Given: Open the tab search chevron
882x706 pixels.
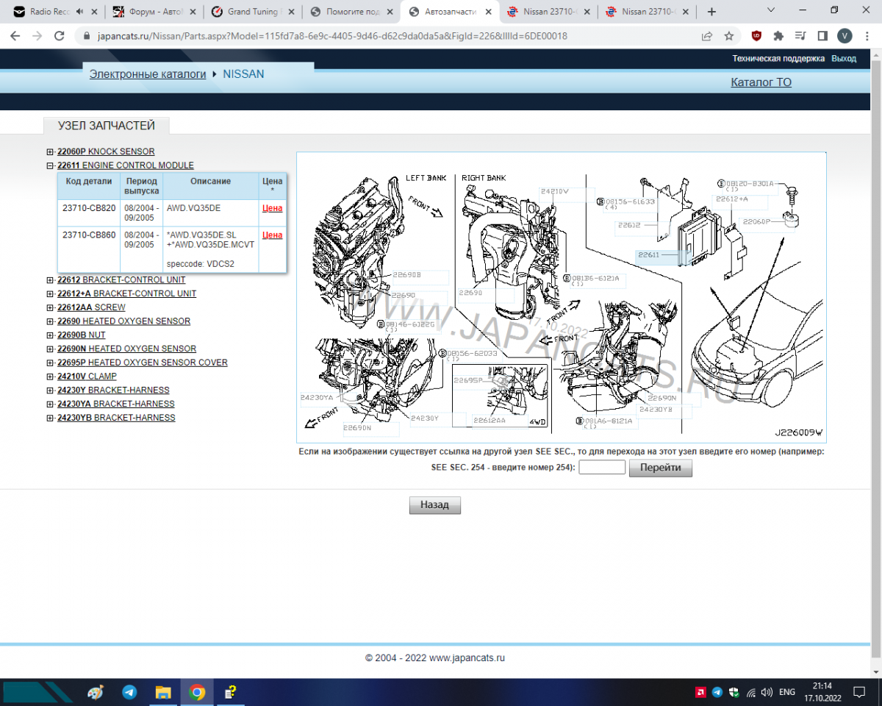Looking at the screenshot, I should click(x=770, y=10).
